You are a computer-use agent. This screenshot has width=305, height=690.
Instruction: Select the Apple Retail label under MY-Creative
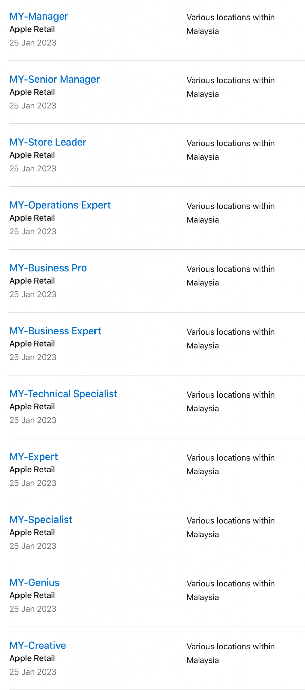pos(32,658)
